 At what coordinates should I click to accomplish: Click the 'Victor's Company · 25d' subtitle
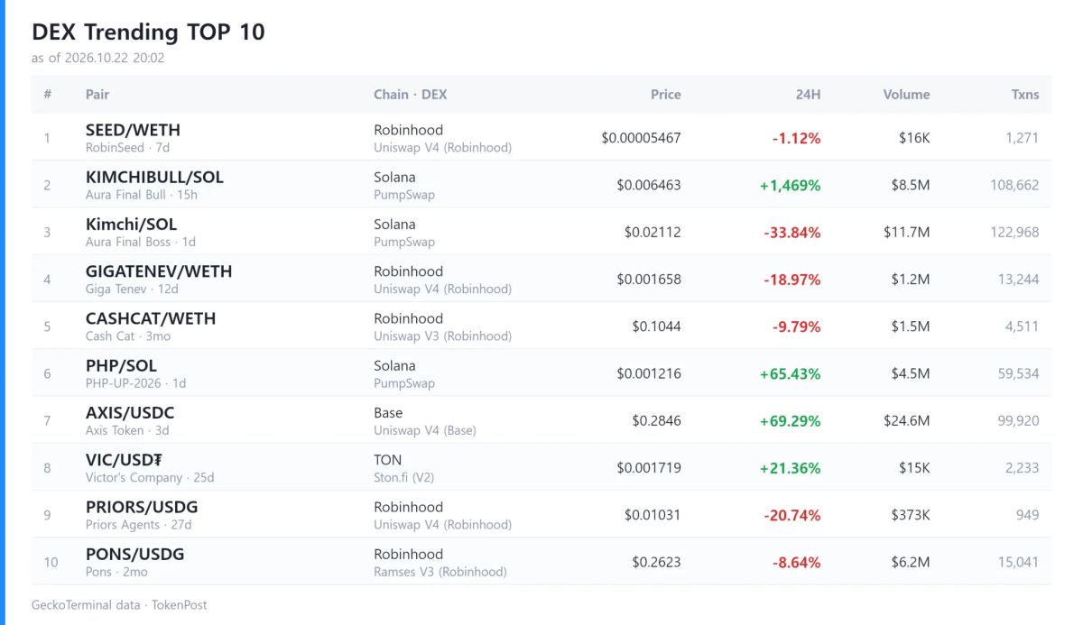coord(150,477)
